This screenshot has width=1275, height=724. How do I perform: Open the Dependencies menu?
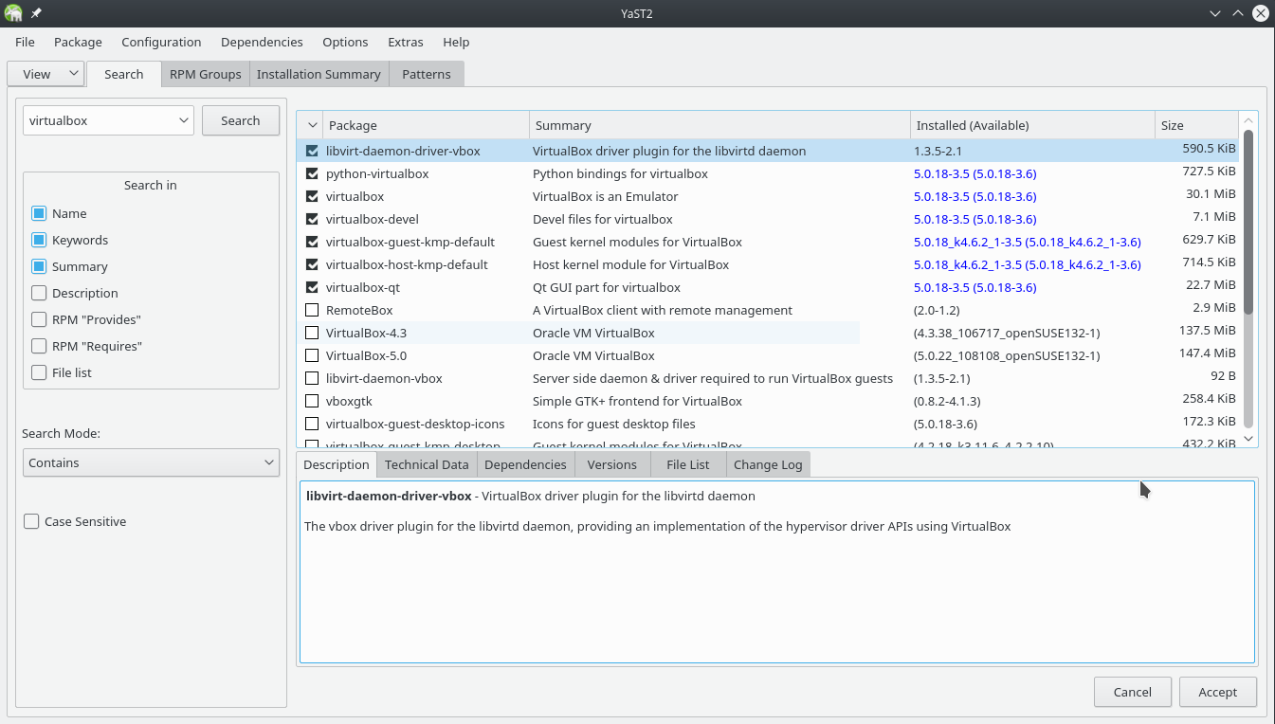(262, 42)
